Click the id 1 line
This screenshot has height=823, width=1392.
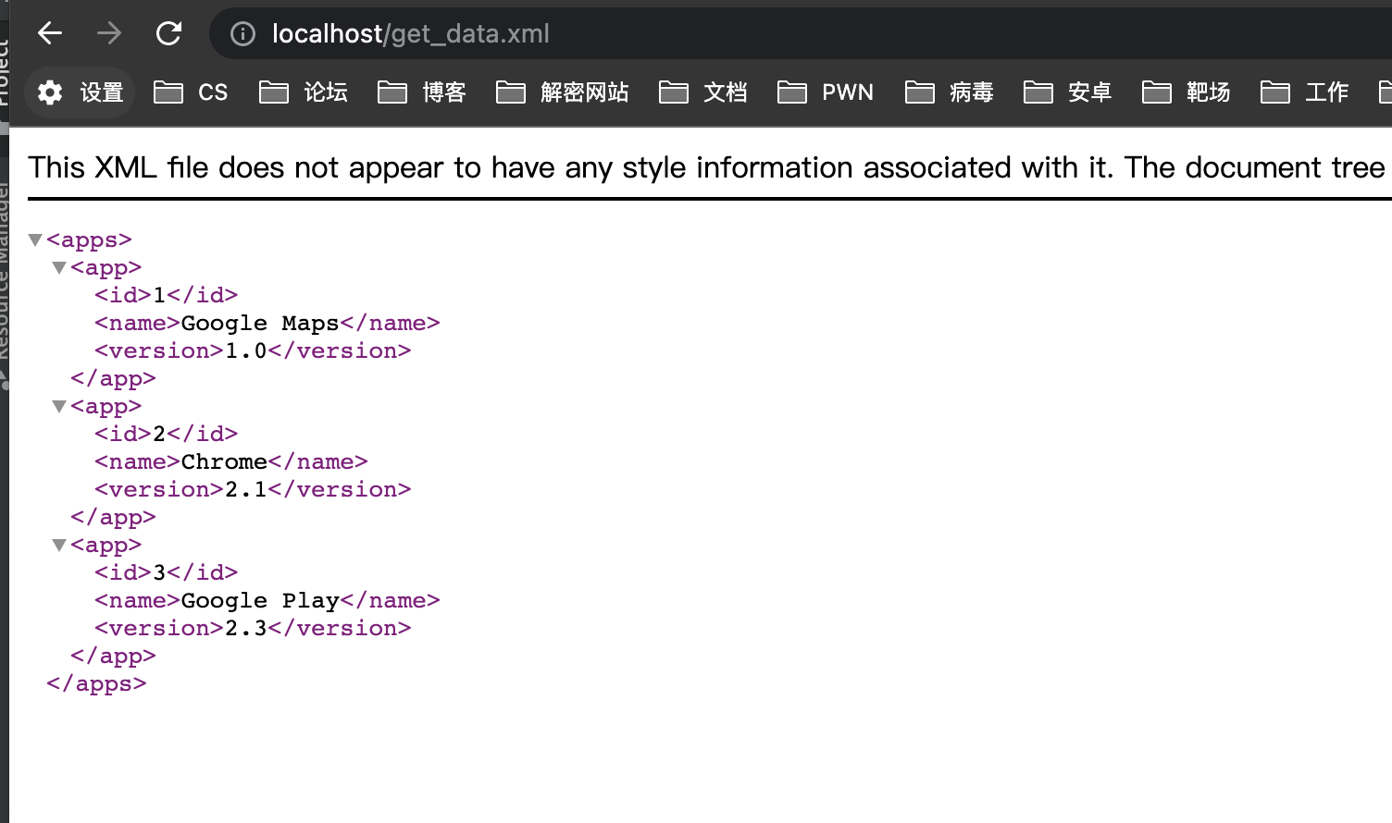coord(167,296)
